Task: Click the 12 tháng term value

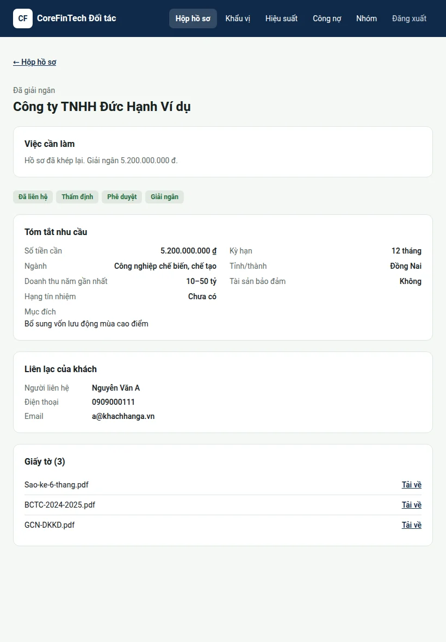Action: [406, 251]
